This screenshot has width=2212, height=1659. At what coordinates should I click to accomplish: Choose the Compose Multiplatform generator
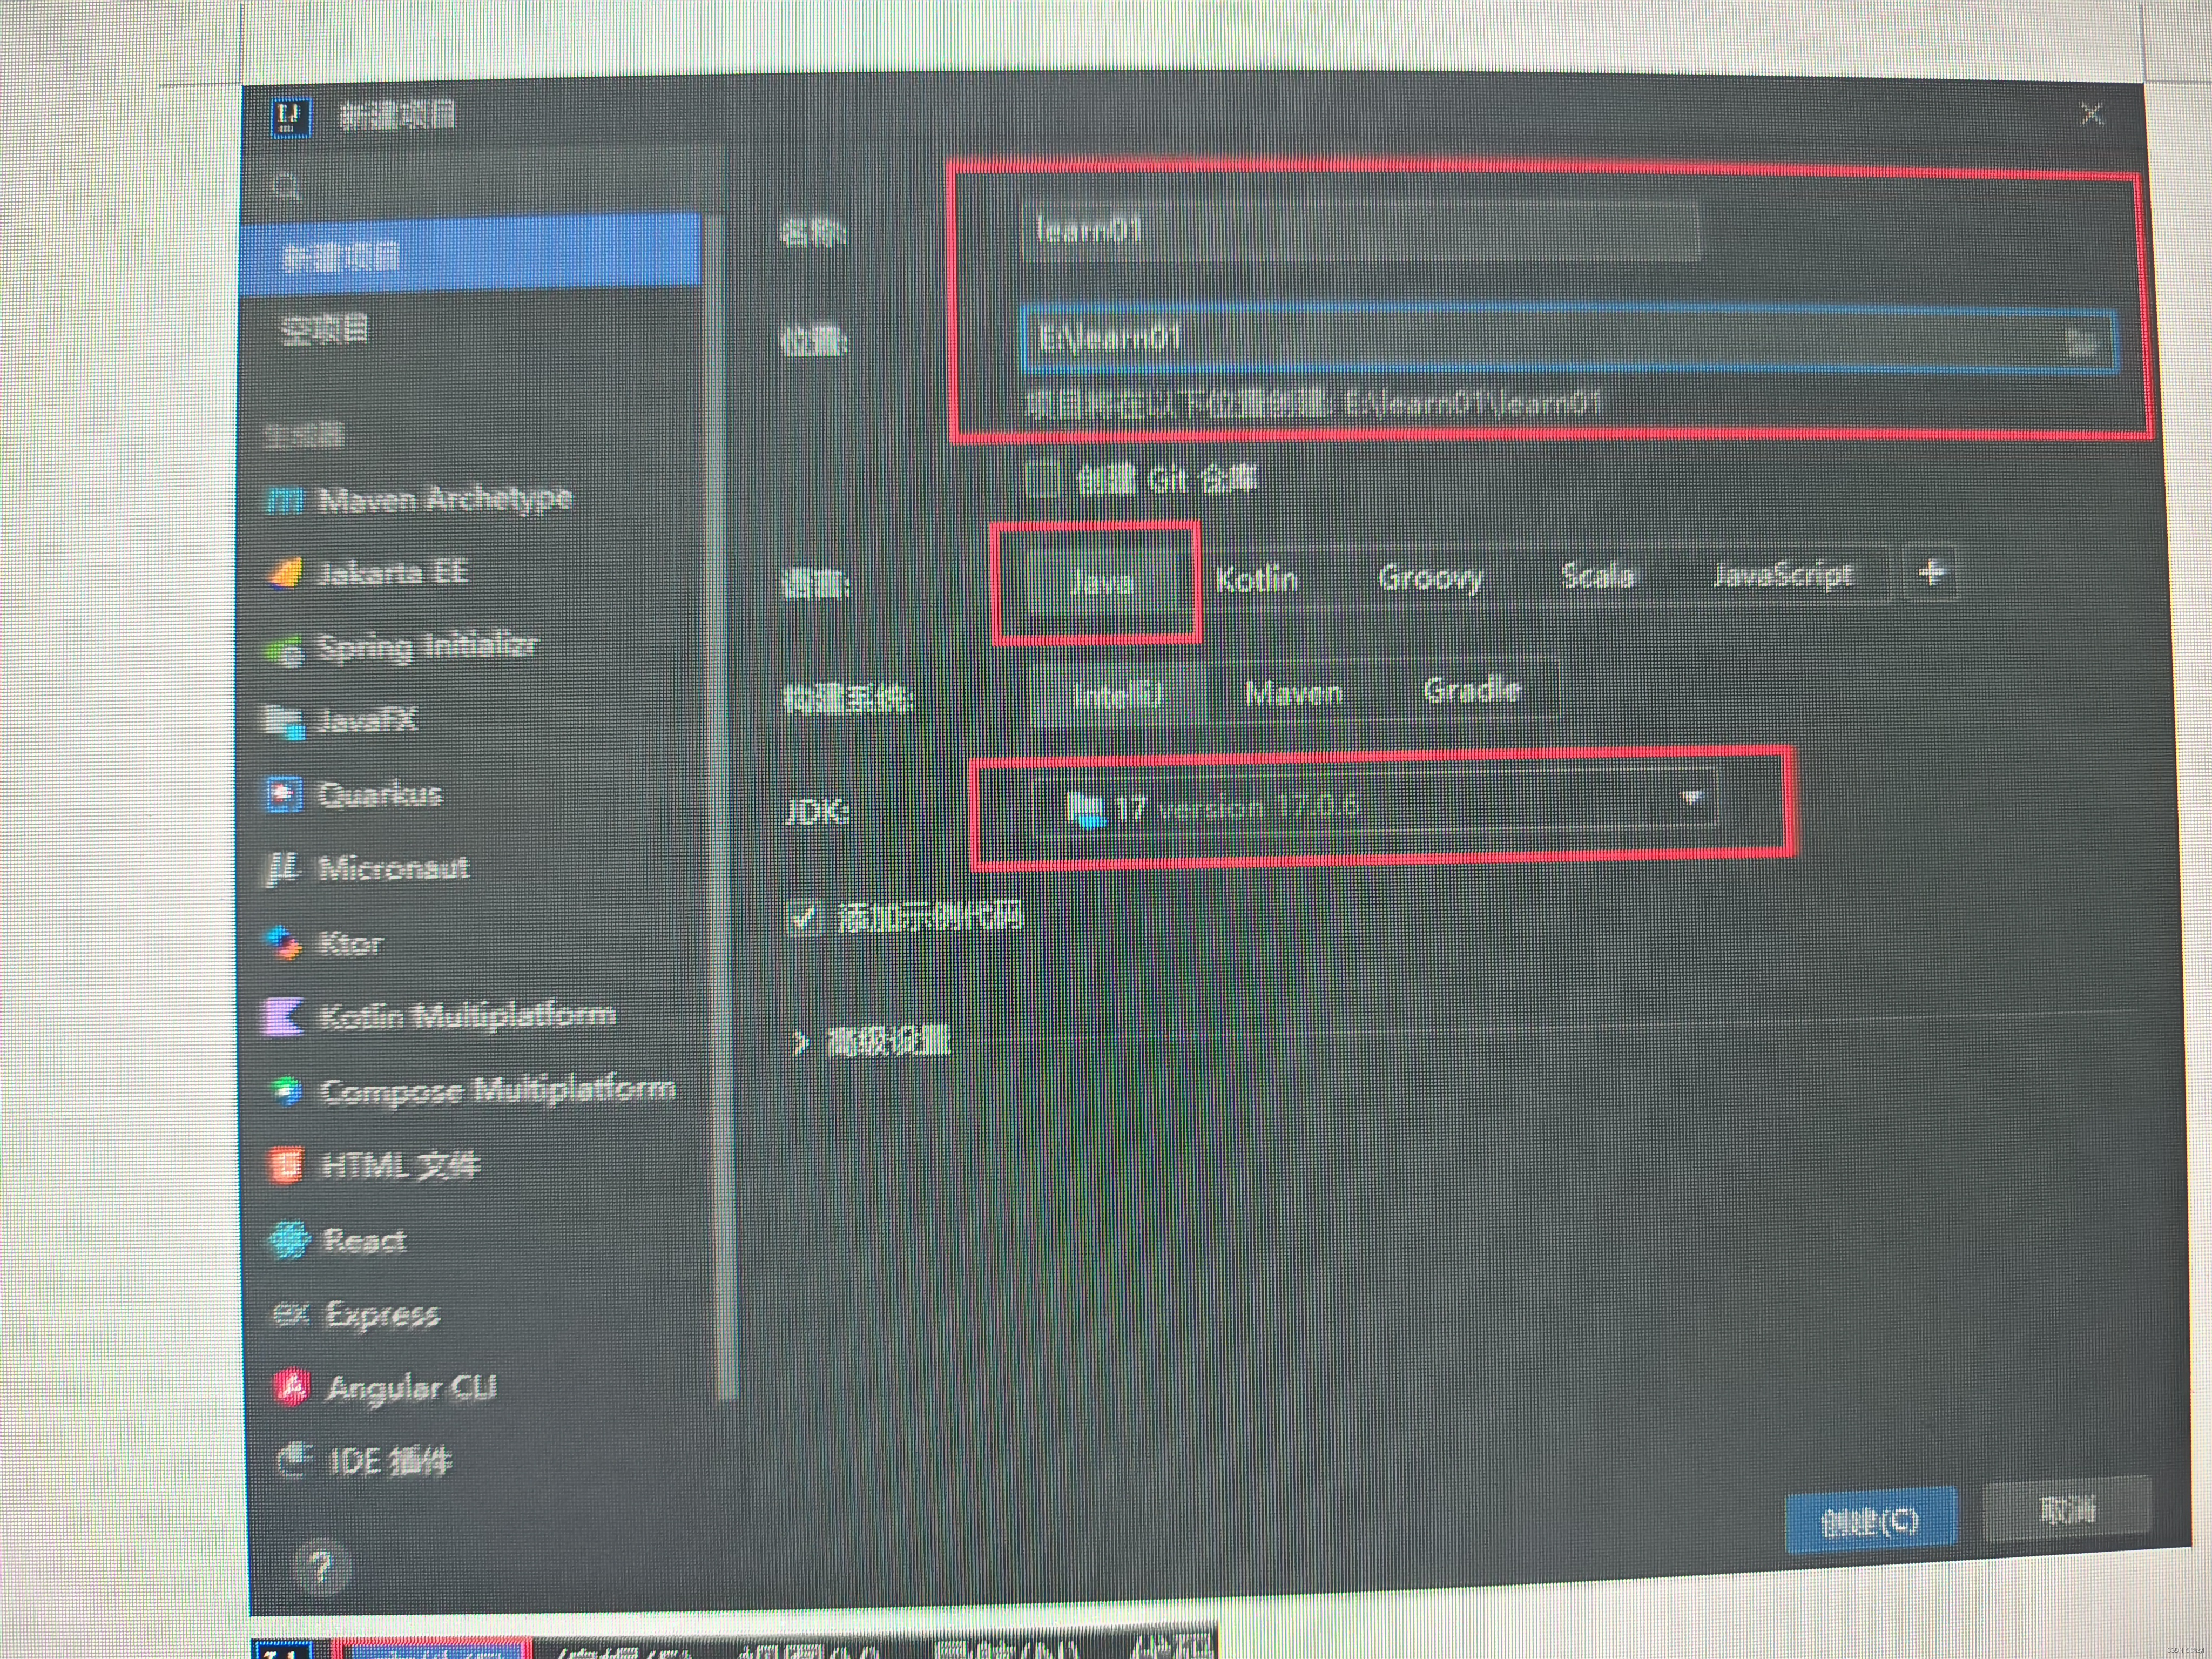(x=472, y=1090)
